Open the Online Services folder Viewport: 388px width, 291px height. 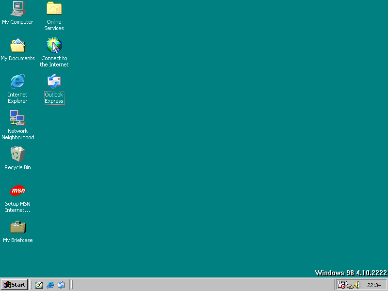(54, 8)
